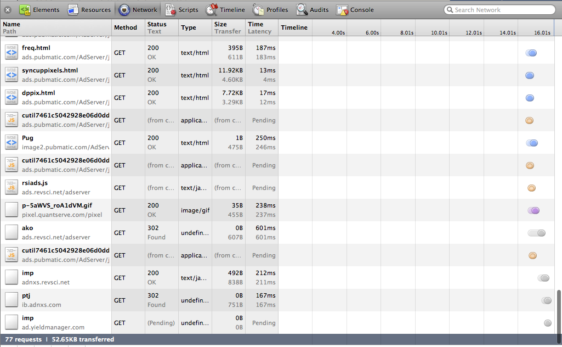Click the Pug document icon
The width and height of the screenshot is (562, 347).
(12, 142)
